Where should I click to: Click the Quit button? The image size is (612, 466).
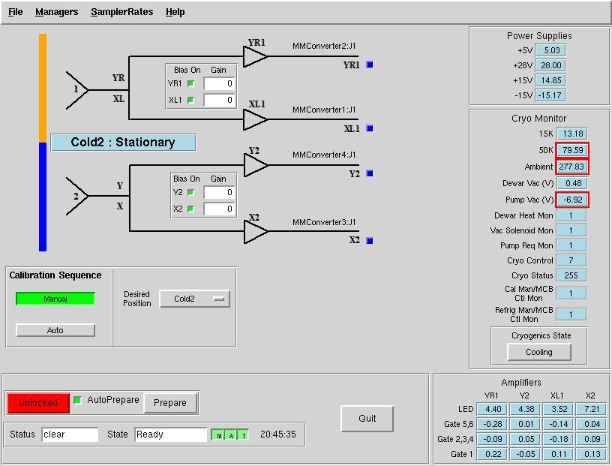click(x=367, y=418)
